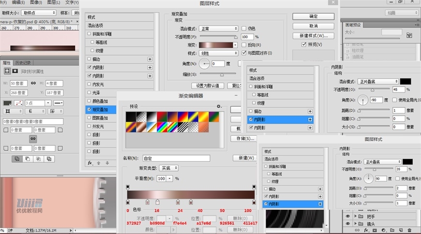421x234 pixels.
Task: Click the black shadow color swatch in upper inner shadow panel
Action: (406, 81)
